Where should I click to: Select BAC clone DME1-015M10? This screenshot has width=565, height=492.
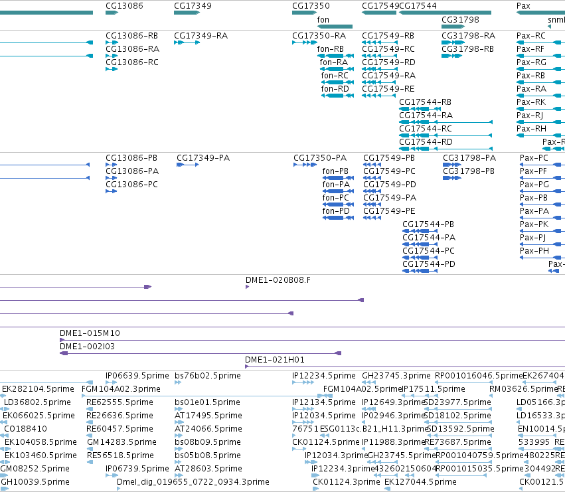(x=90, y=333)
